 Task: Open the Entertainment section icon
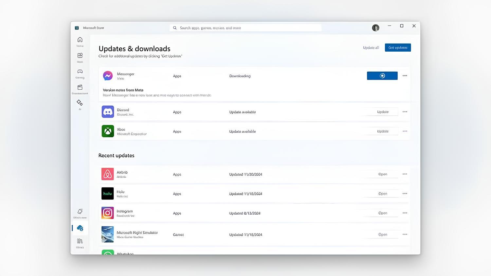click(80, 87)
